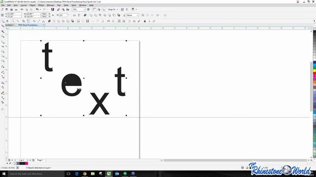Switch to the Untitled-1 document tab
The height and width of the screenshot is (177, 316).
coord(10,25)
